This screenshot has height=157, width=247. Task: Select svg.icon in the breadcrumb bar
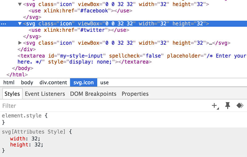tap(83, 82)
